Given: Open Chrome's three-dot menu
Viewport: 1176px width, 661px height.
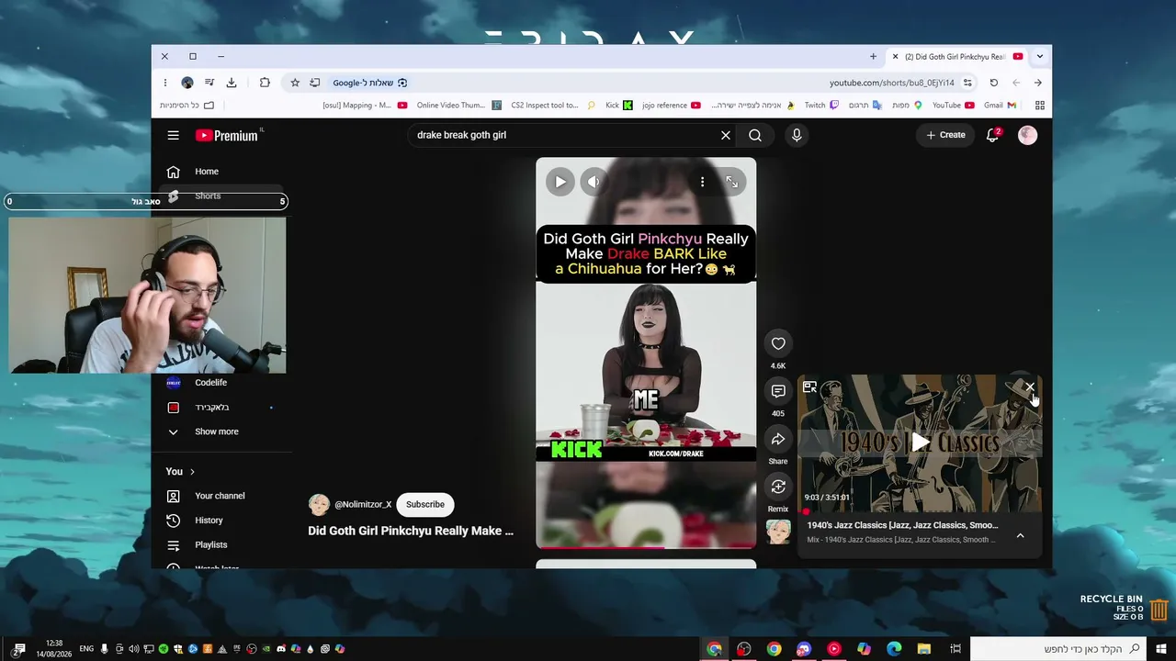Looking at the screenshot, I should (165, 83).
